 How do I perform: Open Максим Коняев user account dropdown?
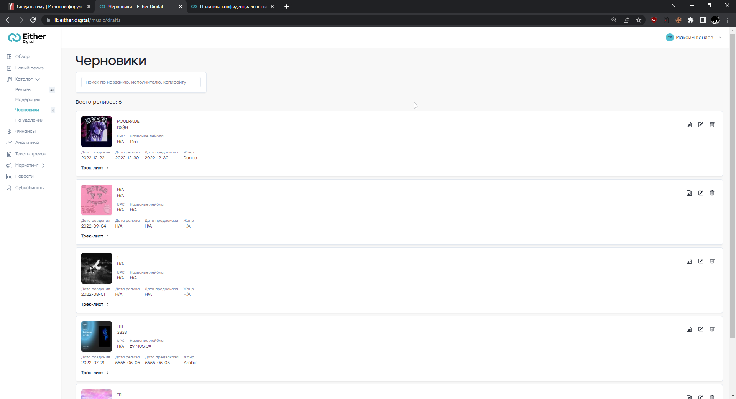[694, 38]
